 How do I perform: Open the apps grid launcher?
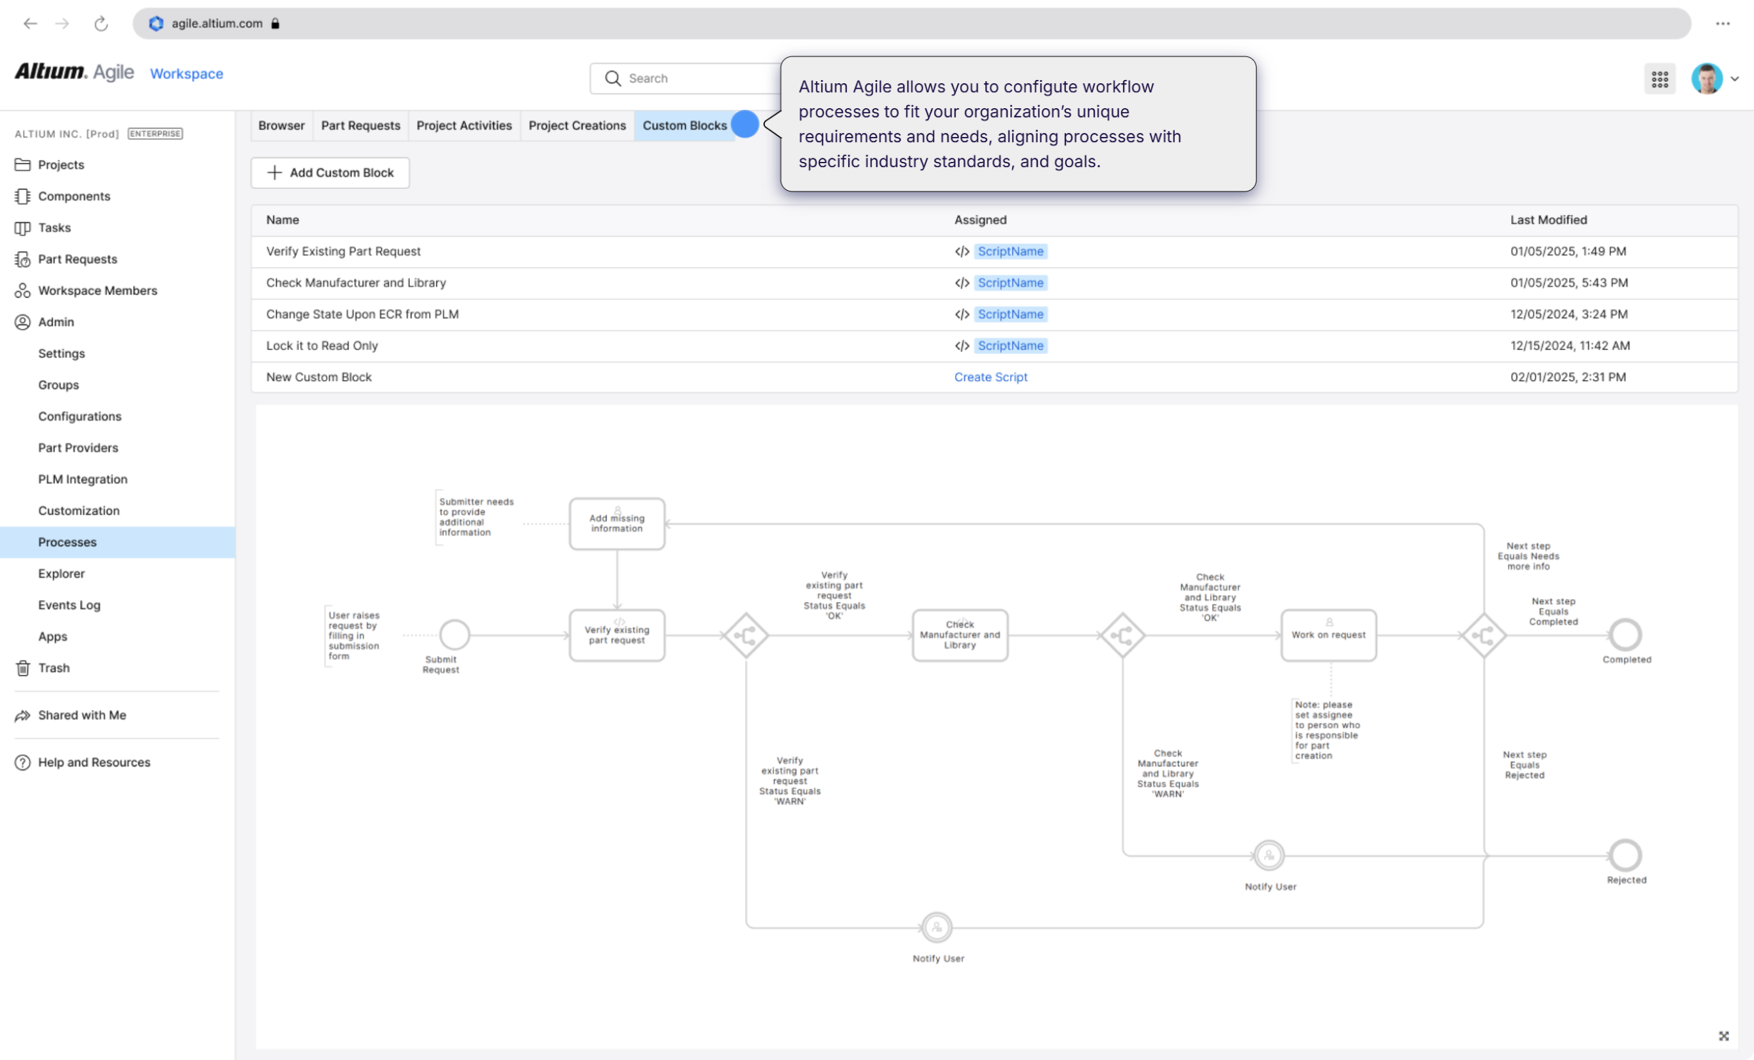pos(1659,78)
